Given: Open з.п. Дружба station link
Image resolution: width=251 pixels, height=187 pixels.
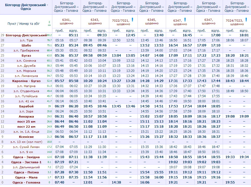Looking at the screenshot, I should 26,66.
